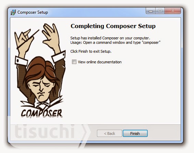Maximize the Composer Setup window
The width and height of the screenshot is (194, 153).
(160, 11)
